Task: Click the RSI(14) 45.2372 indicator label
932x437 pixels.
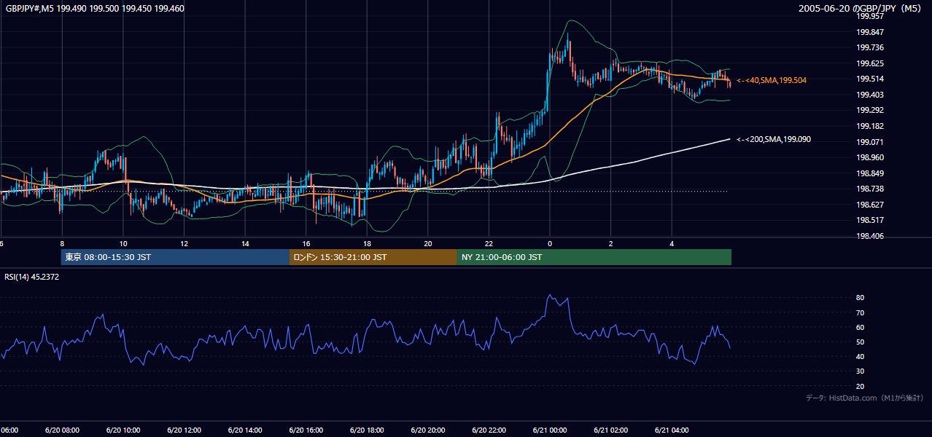Action: 31,277
